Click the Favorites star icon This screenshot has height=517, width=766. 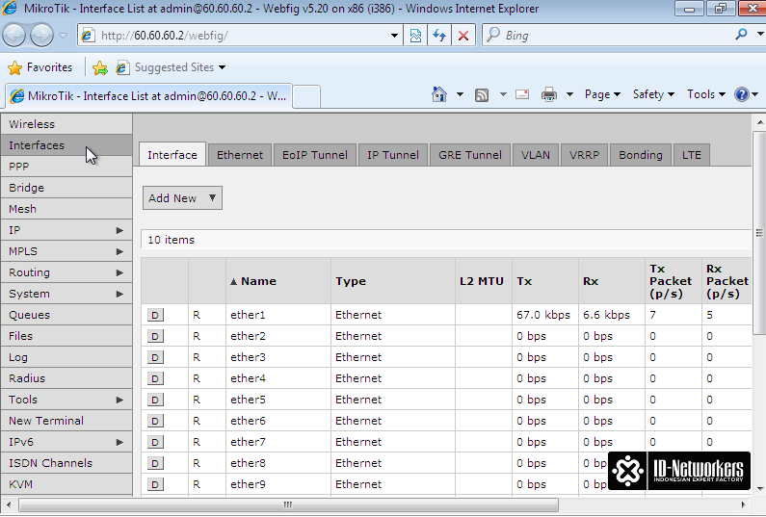click(15, 67)
